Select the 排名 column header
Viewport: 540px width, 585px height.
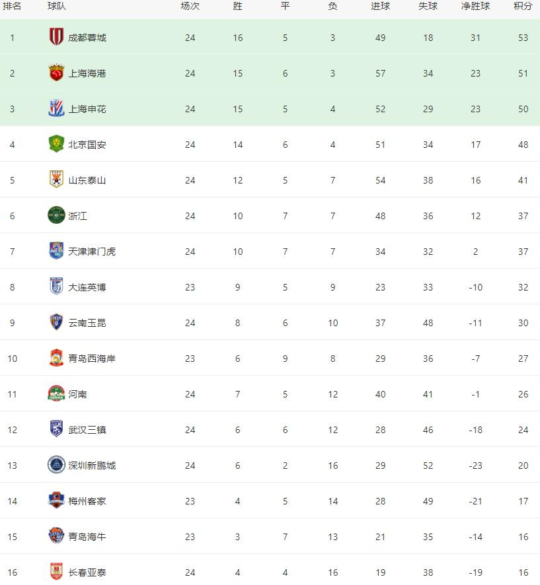point(12,6)
